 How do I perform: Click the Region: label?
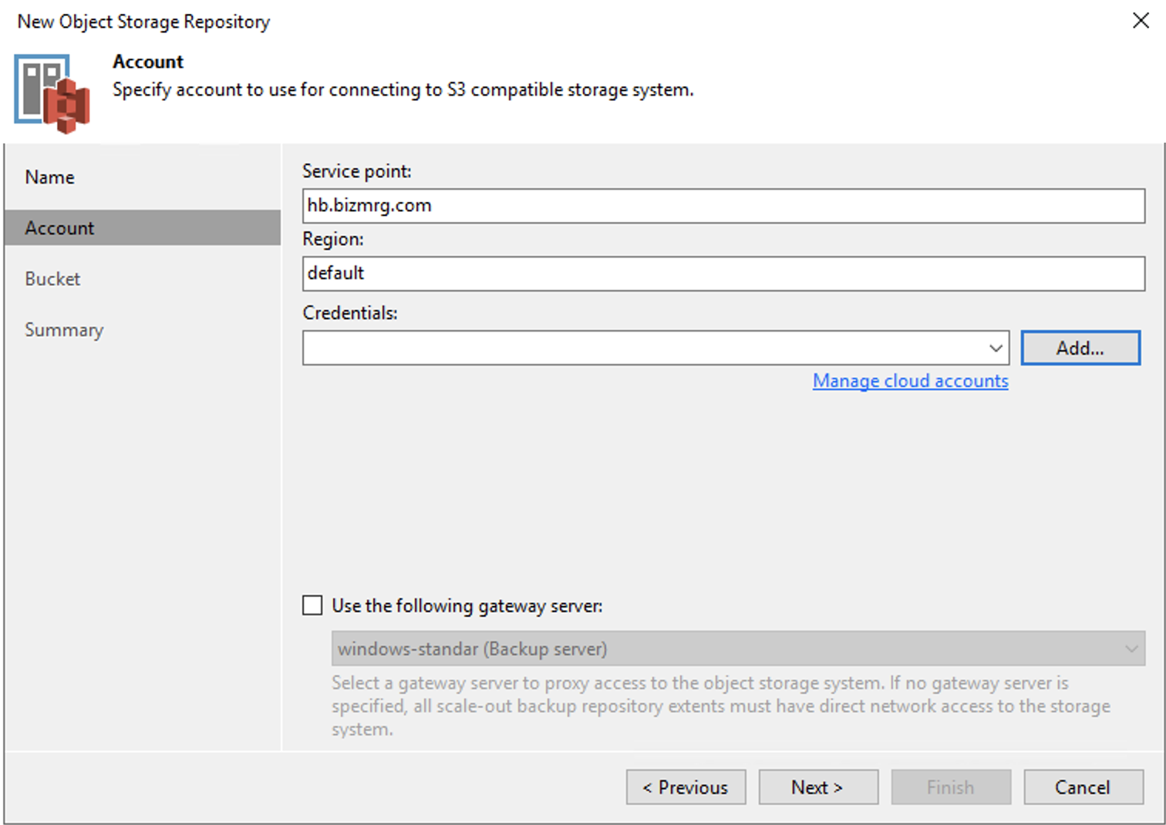(333, 239)
